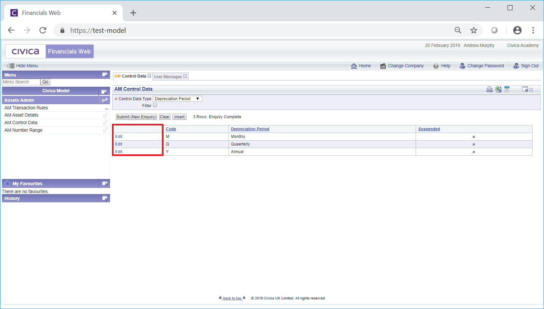Click into the Menu Search field
544x309 pixels.
[21, 82]
